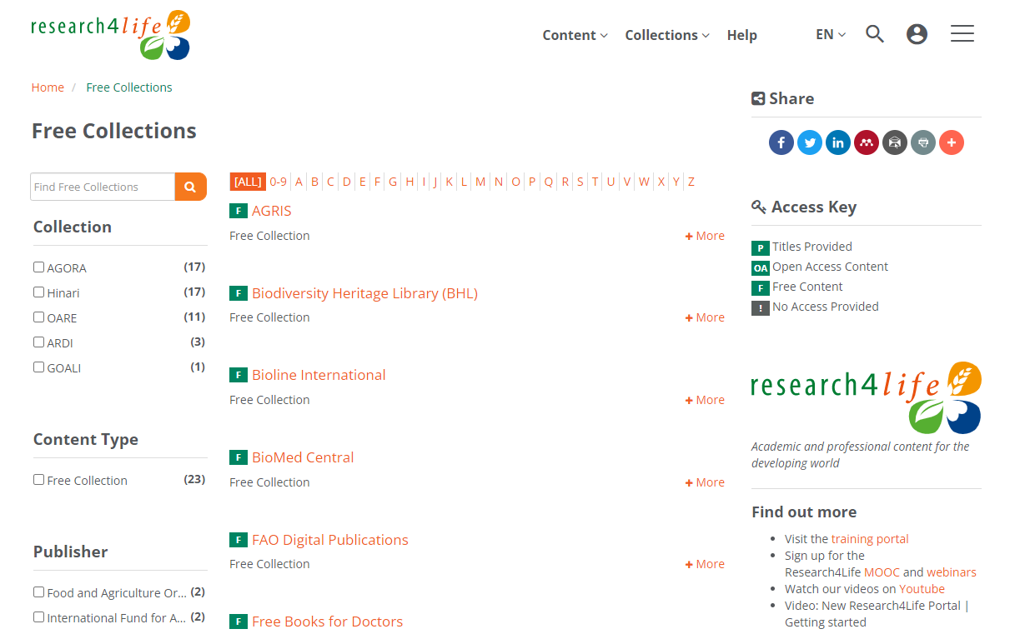Open Biodiversity Heritage Library (BHL) link
The width and height of the screenshot is (1025, 634).
(x=364, y=293)
